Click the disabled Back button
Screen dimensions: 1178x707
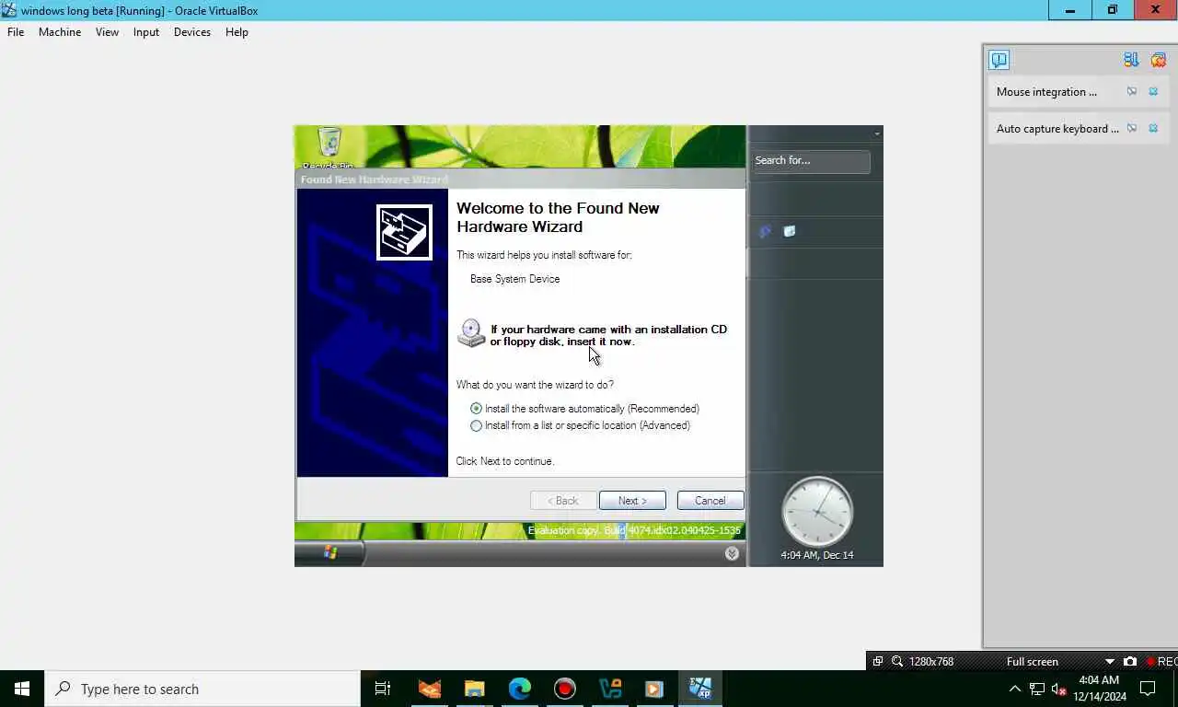563,501
